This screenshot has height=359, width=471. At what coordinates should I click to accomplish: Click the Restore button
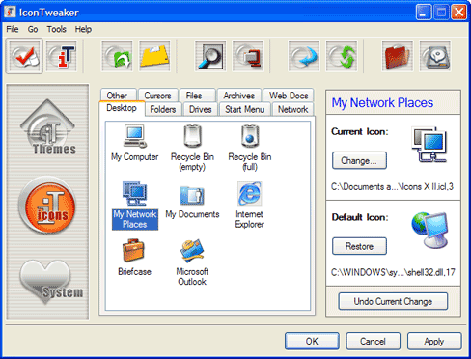pyautogui.click(x=359, y=246)
